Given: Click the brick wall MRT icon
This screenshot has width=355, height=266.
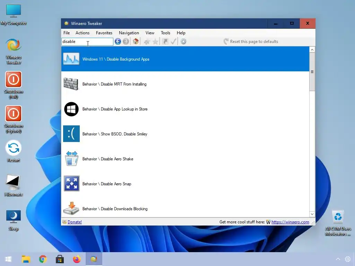Looking at the screenshot, I should [71, 84].
